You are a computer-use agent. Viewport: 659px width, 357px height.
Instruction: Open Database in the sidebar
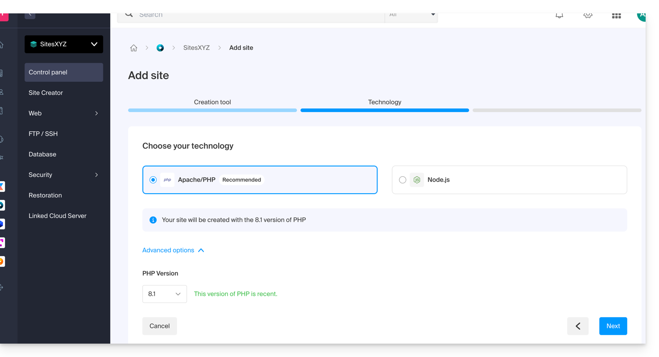pyautogui.click(x=42, y=154)
